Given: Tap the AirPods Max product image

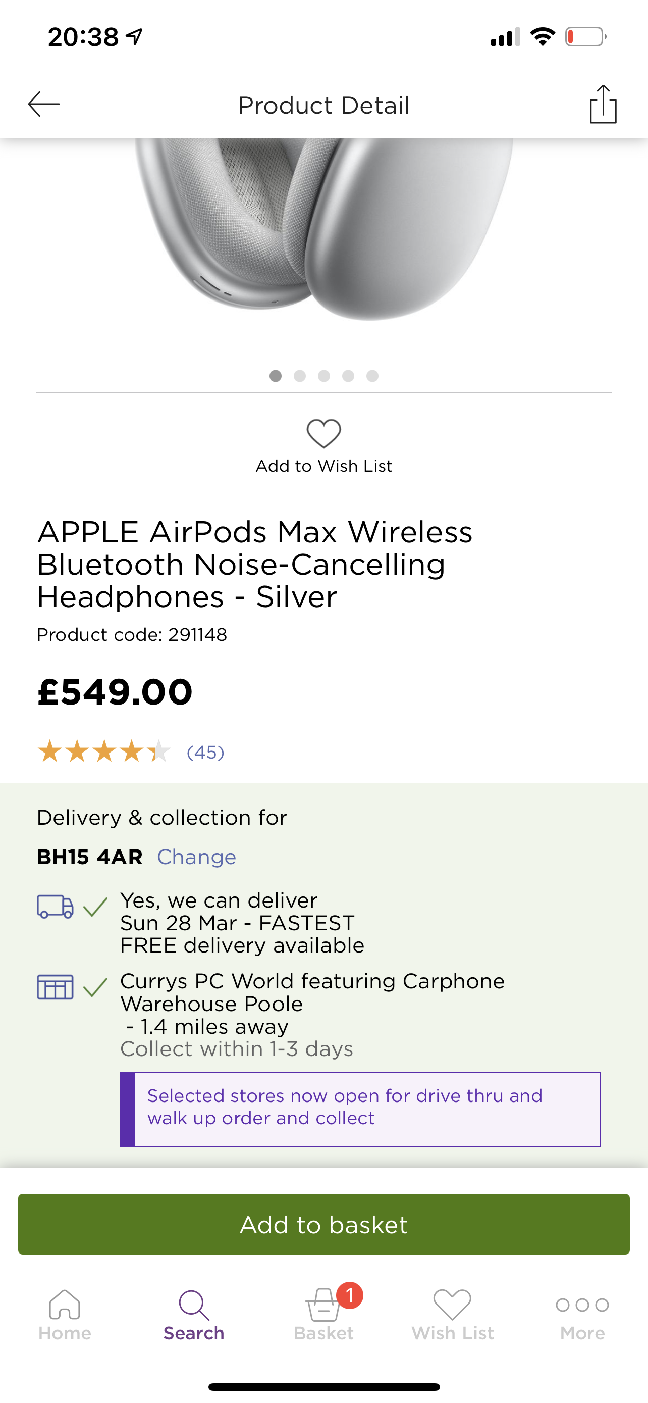Looking at the screenshot, I should click(323, 229).
